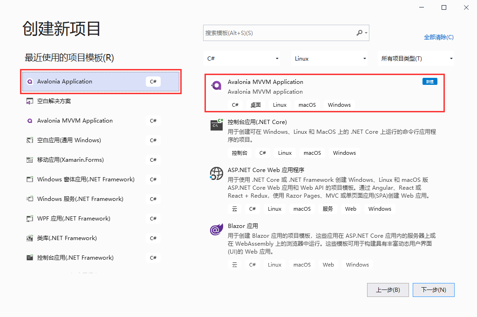This screenshot has width=477, height=317.
Task: Click Windows tag under 控制台应用(.NET Core)
Action: click(344, 153)
